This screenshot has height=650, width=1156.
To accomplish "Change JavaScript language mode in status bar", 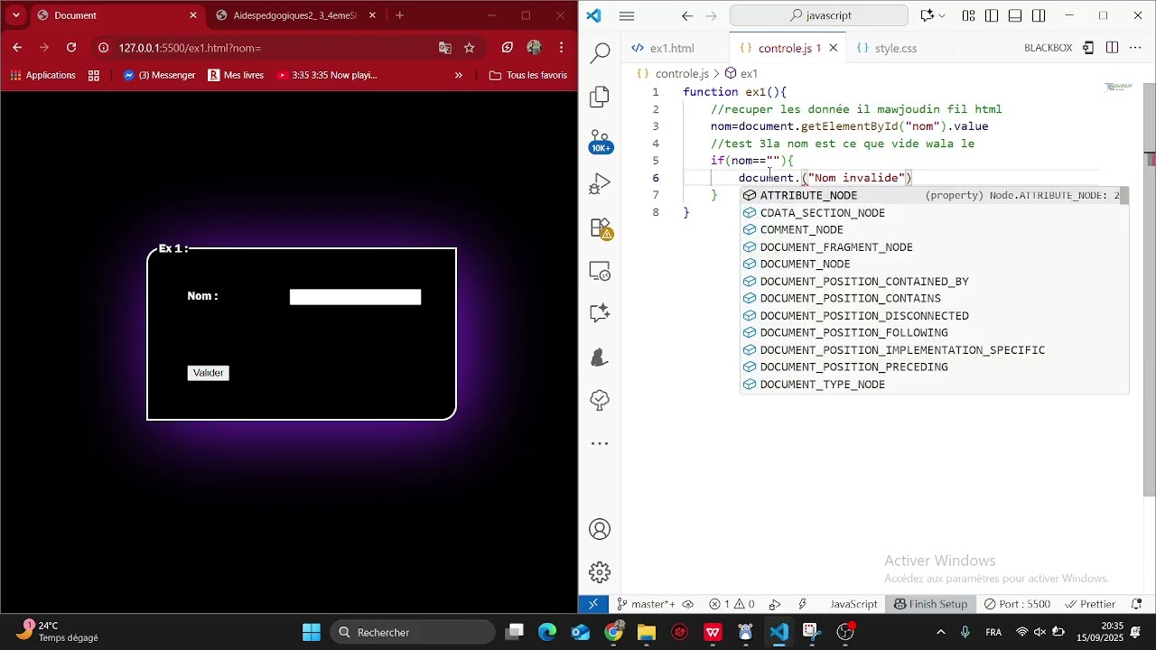I will coord(853,604).
